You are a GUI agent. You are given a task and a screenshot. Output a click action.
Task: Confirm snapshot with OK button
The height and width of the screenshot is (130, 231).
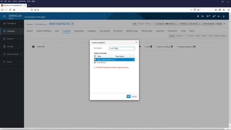[x=128, y=96]
